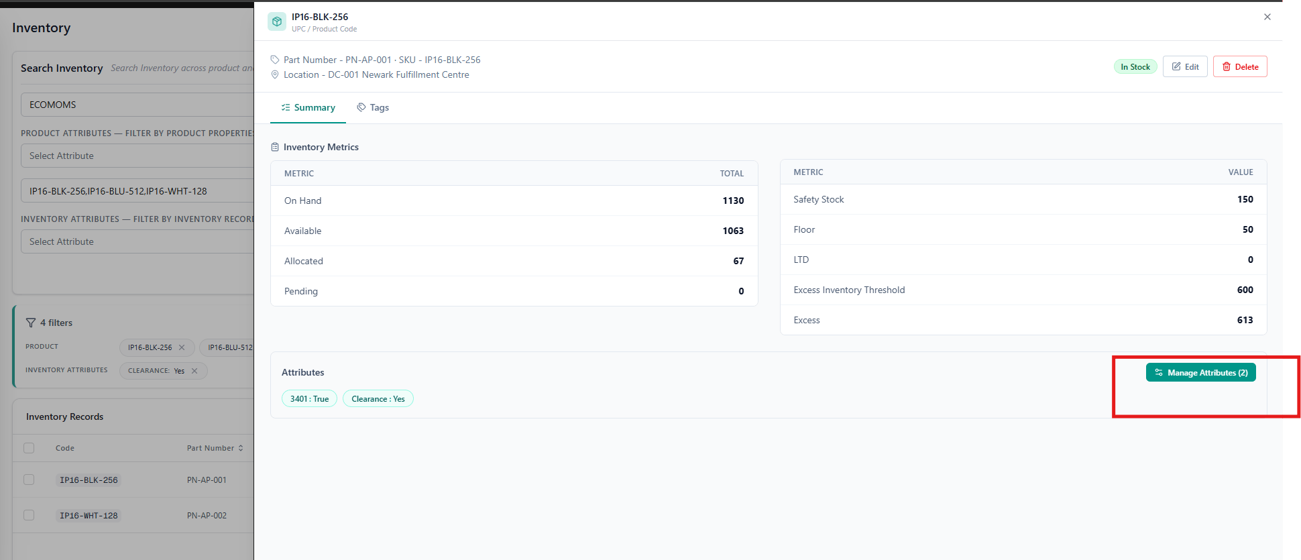The width and height of the screenshot is (1301, 560).
Task: Click the On Hand value 1130
Action: click(733, 201)
